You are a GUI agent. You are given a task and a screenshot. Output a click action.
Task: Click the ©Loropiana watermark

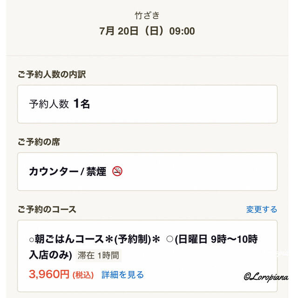[x=265, y=276]
